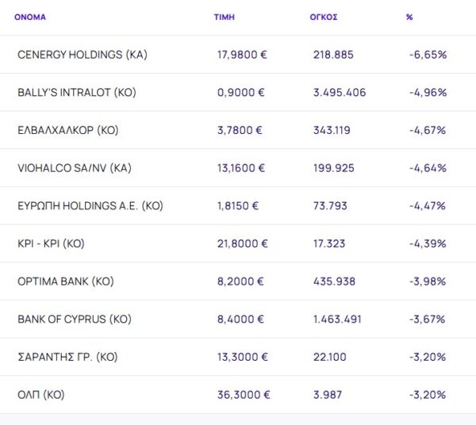
Task: Sort by the % change header
Action: click(409, 16)
